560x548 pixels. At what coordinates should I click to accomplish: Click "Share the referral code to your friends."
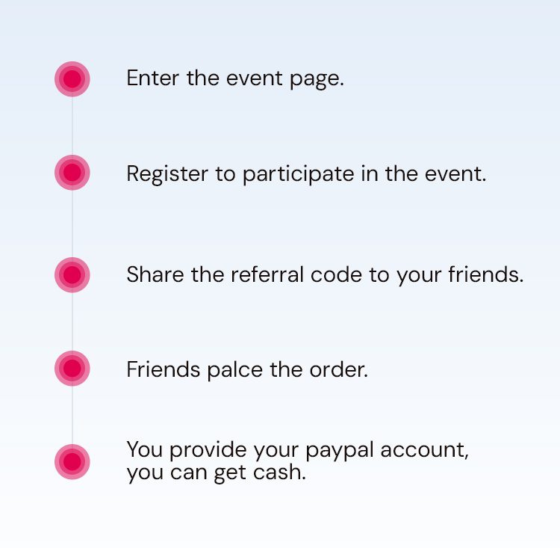325,275
